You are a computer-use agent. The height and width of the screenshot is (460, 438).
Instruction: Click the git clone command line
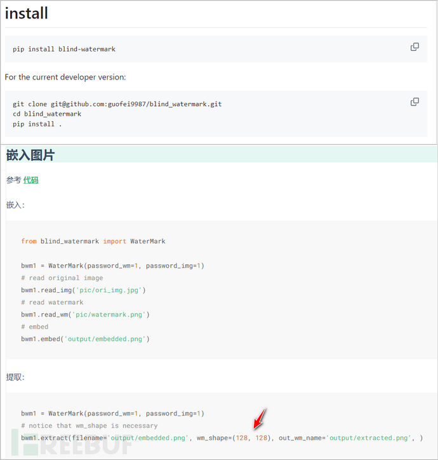click(x=117, y=104)
